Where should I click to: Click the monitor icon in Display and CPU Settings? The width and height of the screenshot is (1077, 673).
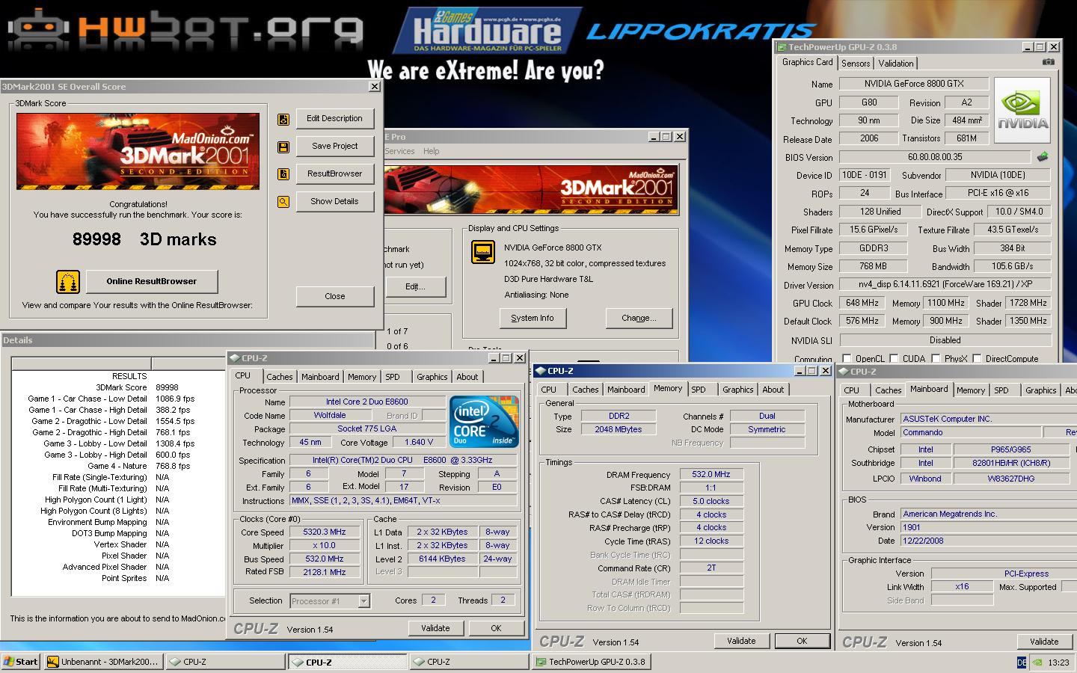tap(483, 252)
